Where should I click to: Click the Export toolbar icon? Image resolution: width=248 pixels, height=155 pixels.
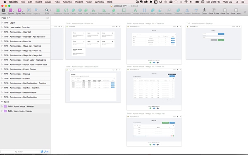point(204,10)
